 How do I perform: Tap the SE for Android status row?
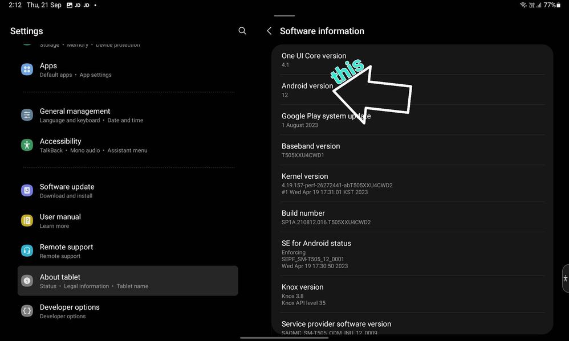(x=412, y=254)
